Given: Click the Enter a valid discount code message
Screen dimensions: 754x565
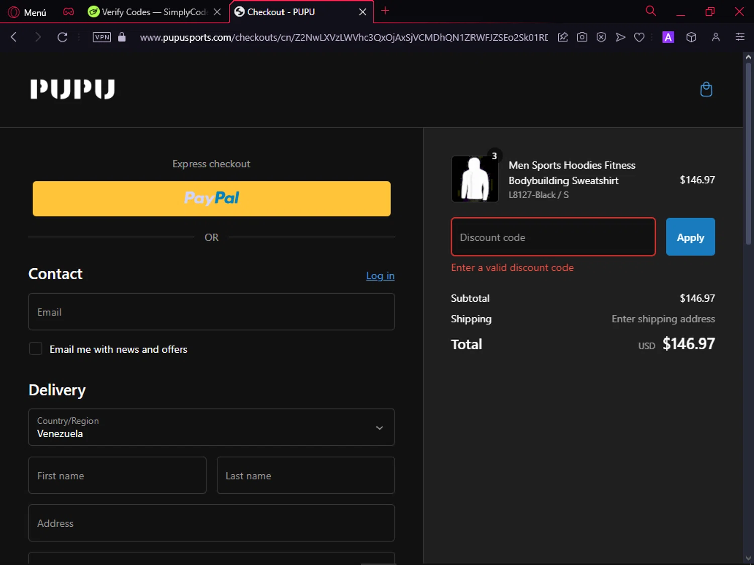Looking at the screenshot, I should click(512, 268).
